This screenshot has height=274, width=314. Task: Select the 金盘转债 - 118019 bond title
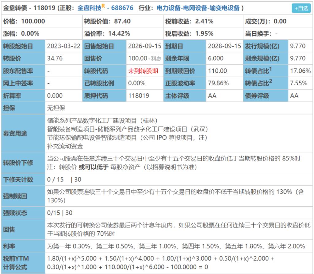pyautogui.click(x=29, y=8)
